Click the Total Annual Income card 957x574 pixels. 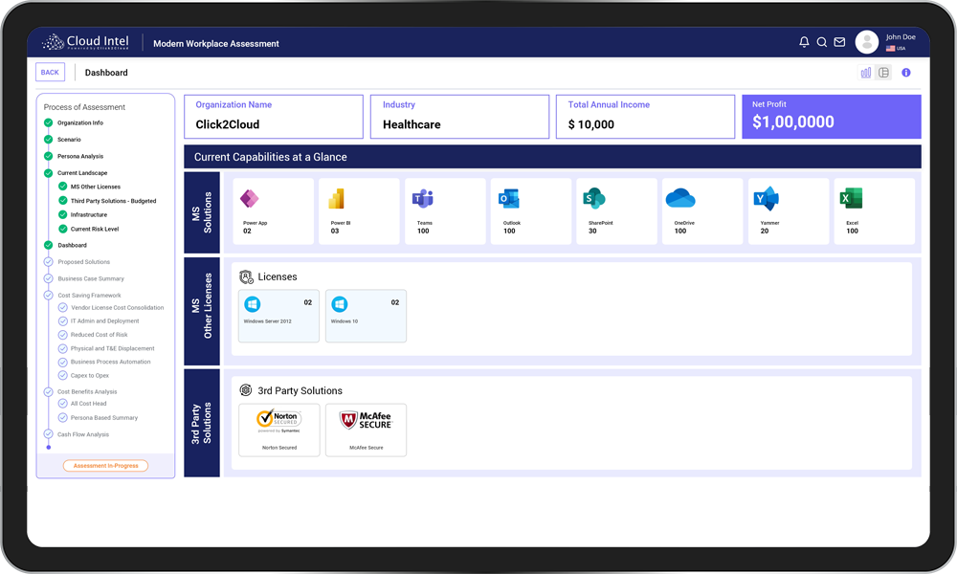(x=645, y=117)
